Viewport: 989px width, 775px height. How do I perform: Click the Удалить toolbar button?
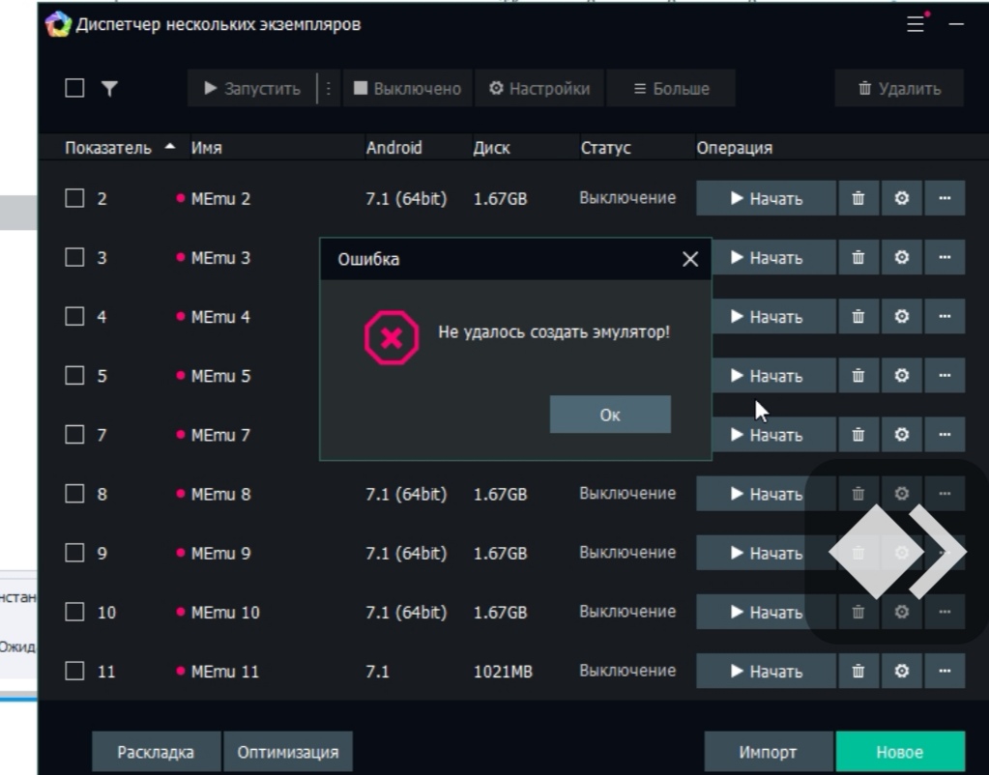coord(899,88)
